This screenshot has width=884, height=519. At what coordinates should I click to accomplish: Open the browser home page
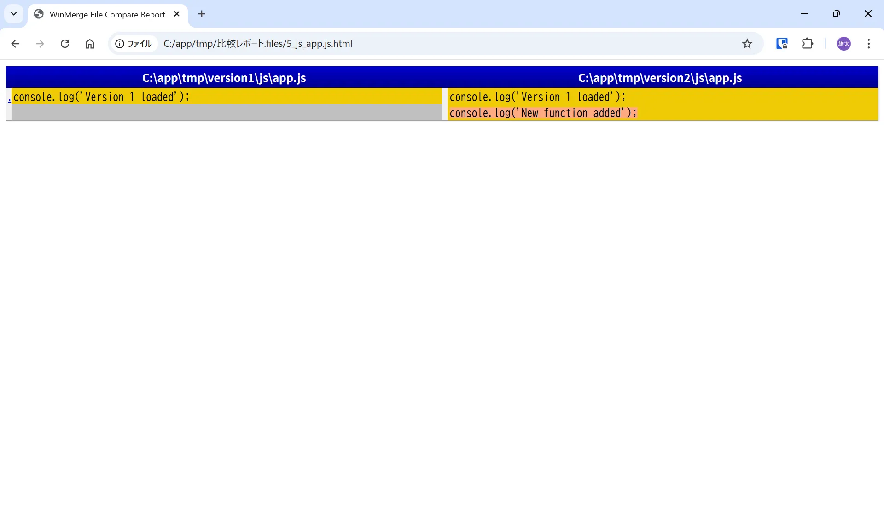(90, 44)
